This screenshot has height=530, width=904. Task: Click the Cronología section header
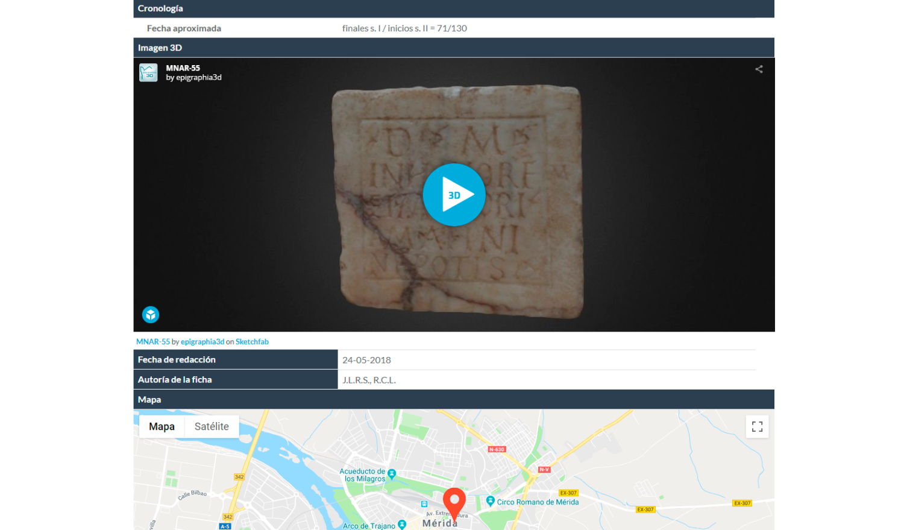pyautogui.click(x=160, y=8)
